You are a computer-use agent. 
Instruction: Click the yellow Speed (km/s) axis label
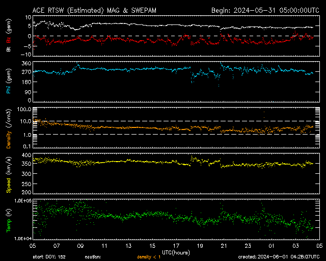8,174
